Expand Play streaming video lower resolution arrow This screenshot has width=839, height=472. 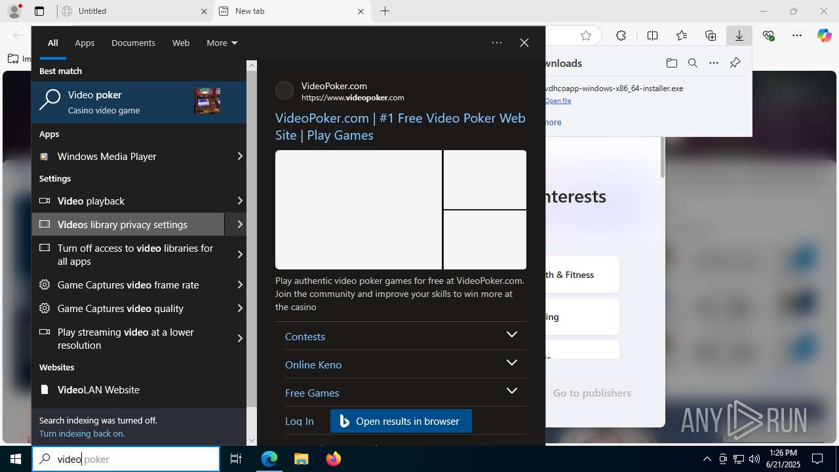[x=240, y=338]
